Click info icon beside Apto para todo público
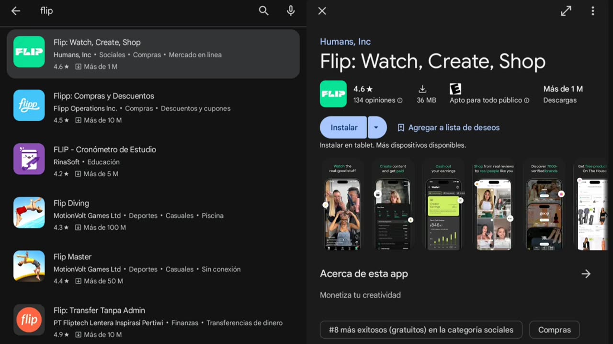This screenshot has height=344, width=613. pos(527,100)
